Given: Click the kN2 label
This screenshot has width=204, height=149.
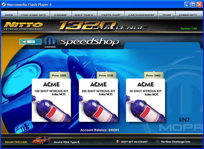Looking at the screenshot, I should coord(184,120).
